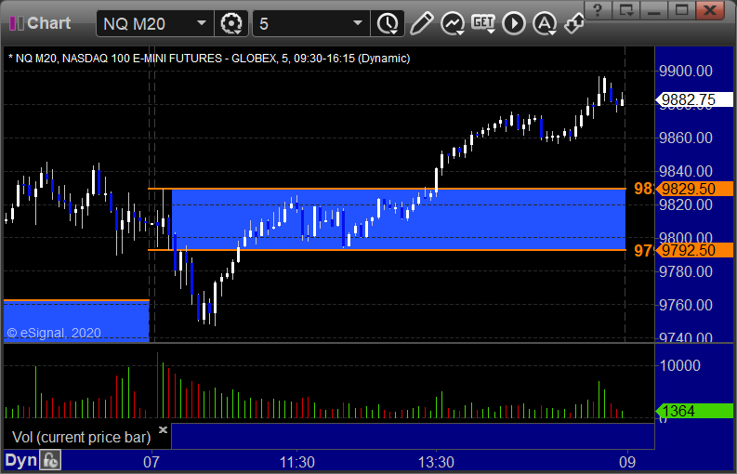Click the 07 date axis label
This screenshot has width=737, height=474.
(151, 462)
